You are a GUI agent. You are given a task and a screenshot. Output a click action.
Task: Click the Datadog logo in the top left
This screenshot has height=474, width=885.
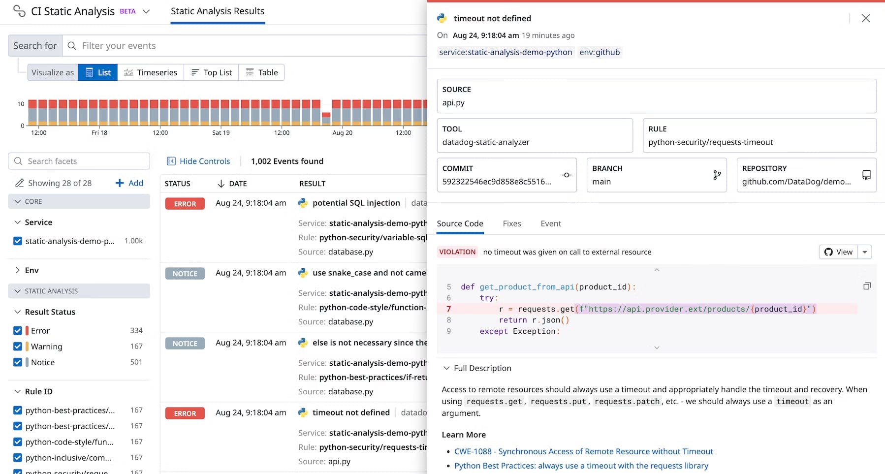pos(19,11)
